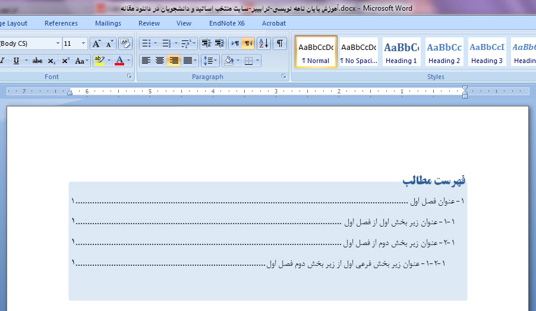Click the فهرست مطالب heading in document
The width and height of the screenshot is (536, 311).
(434, 180)
